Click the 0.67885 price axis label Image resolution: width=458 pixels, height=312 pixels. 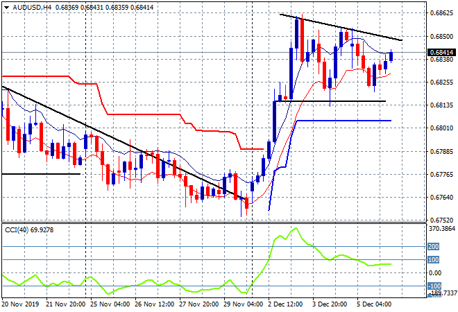coord(441,151)
